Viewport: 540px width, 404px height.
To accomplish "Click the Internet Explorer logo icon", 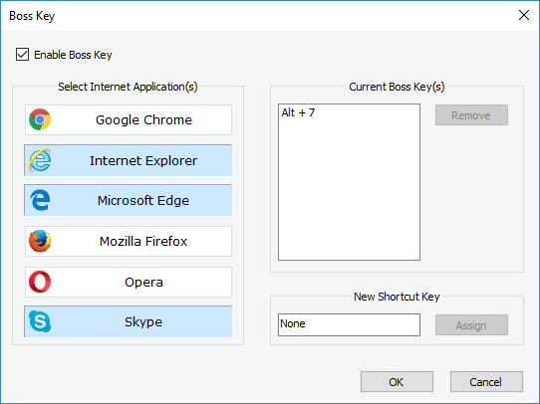I will [x=40, y=160].
